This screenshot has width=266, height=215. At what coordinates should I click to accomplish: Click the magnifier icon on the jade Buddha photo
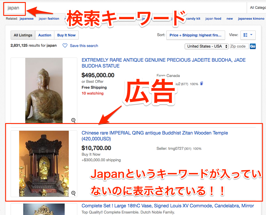tap(73, 120)
